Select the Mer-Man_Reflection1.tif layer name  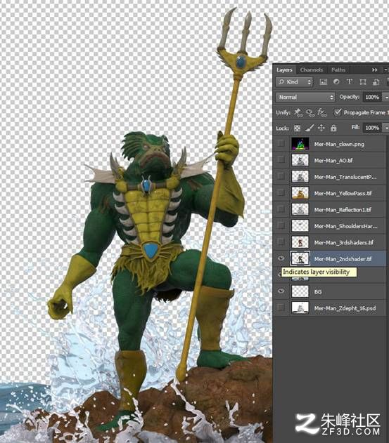343,210
